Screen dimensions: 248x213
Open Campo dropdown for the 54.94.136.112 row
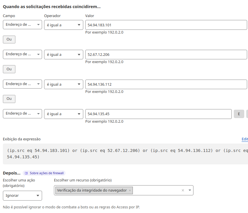coord(22,84)
